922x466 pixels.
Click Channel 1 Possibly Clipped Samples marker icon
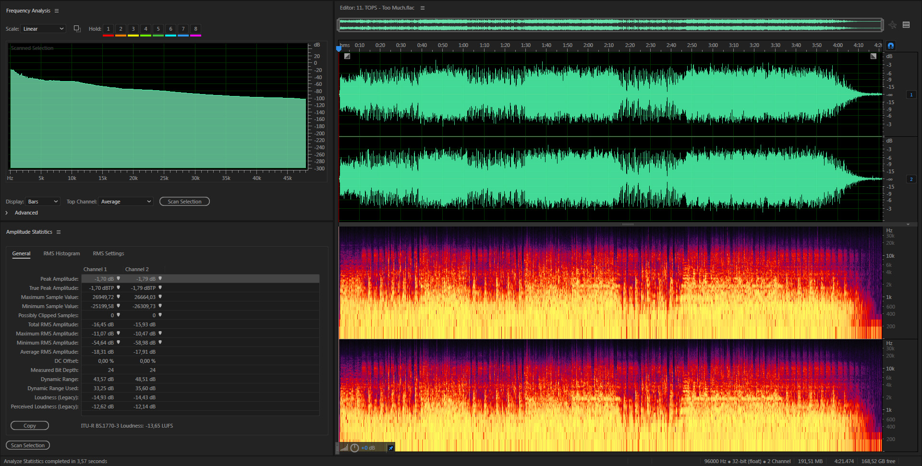point(118,315)
